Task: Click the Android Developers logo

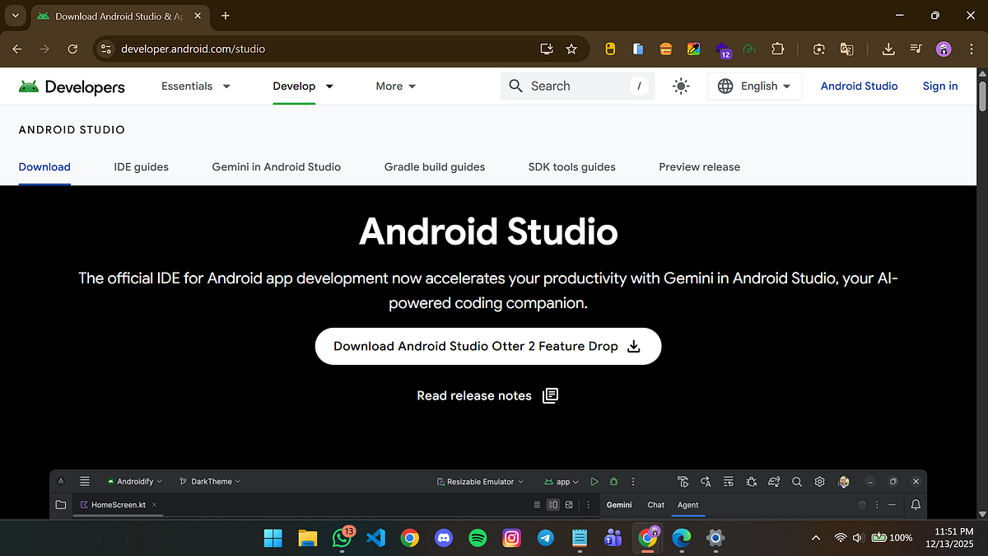Action: (x=72, y=86)
